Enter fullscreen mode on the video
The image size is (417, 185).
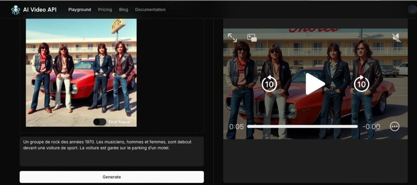(x=232, y=38)
